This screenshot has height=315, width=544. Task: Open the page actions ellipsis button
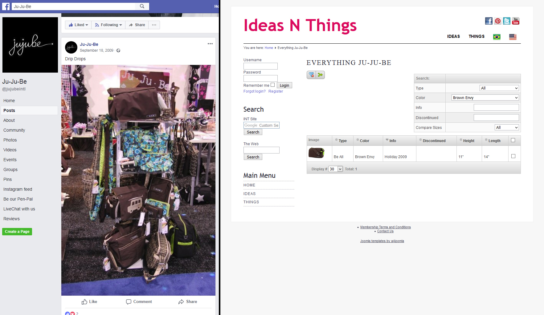point(154,25)
